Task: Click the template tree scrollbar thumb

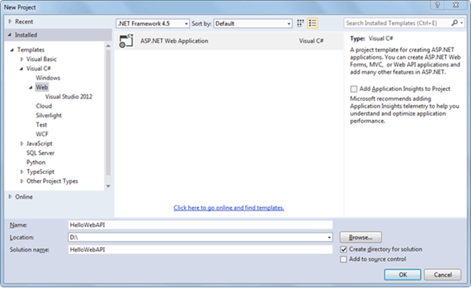Action: (x=108, y=113)
